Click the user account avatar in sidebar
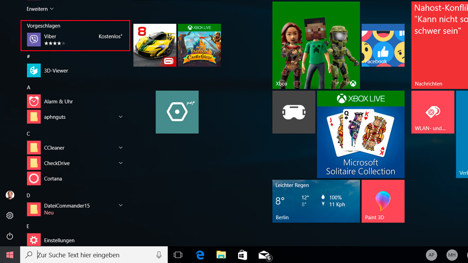The image size is (468, 263). point(10,195)
